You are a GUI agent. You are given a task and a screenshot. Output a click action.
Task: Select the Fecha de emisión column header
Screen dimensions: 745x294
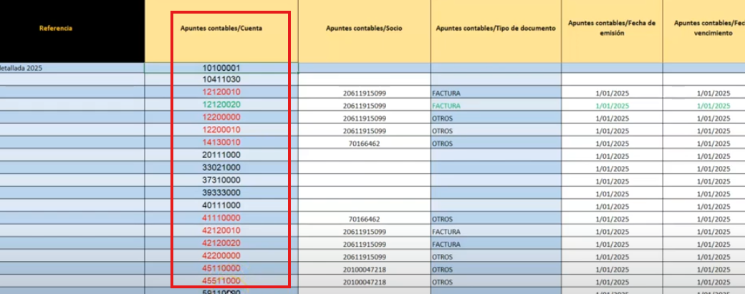[611, 28]
